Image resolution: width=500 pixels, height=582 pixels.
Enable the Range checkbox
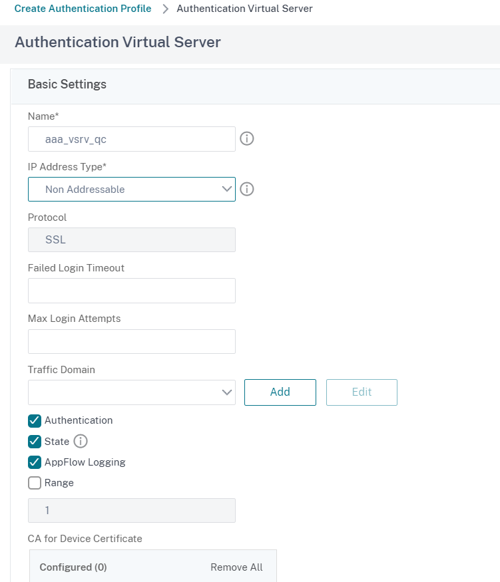tap(33, 483)
